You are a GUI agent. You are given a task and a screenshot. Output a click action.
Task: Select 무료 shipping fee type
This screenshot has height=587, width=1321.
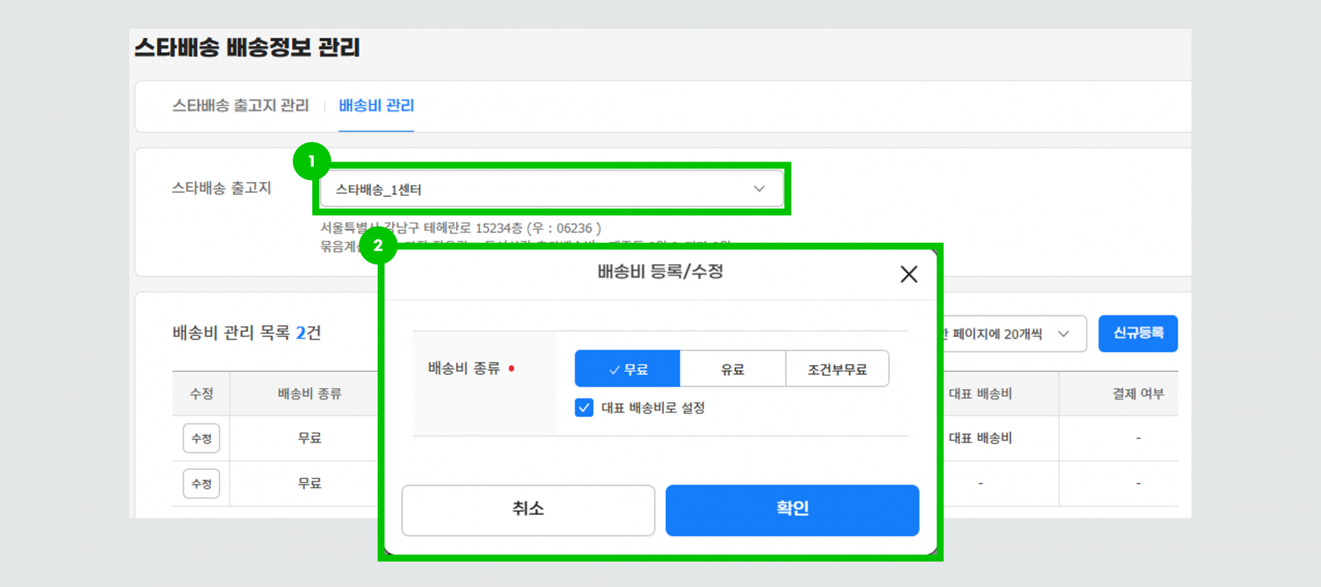(x=627, y=369)
